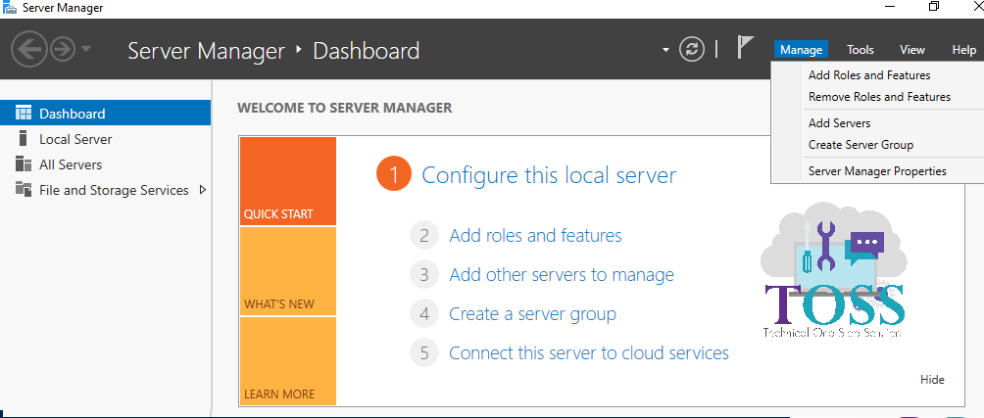Click the back navigation arrow
The width and height of the screenshot is (984, 418).
[x=28, y=50]
